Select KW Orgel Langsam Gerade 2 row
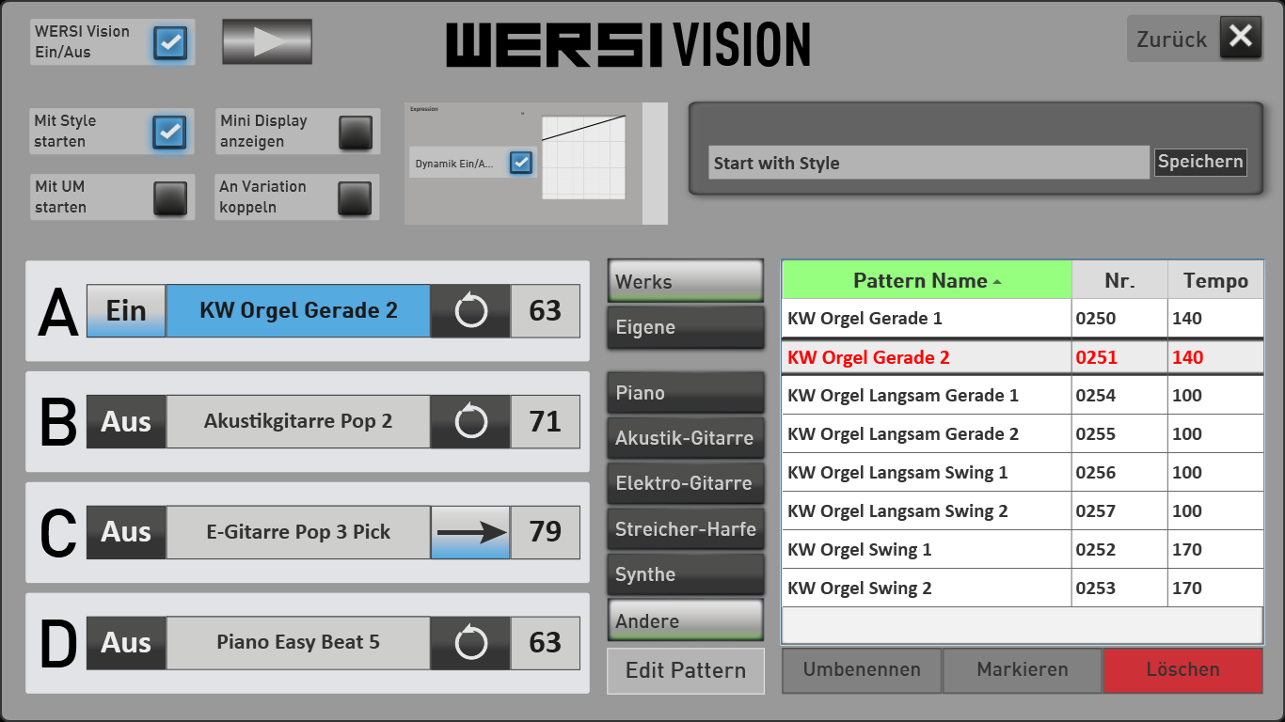The width and height of the screenshot is (1285, 722). click(1023, 434)
